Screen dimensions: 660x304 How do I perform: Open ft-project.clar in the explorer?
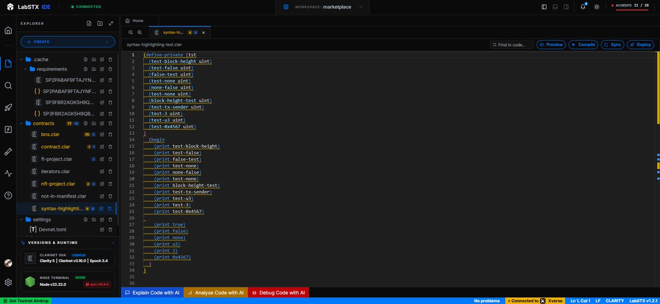(57, 159)
